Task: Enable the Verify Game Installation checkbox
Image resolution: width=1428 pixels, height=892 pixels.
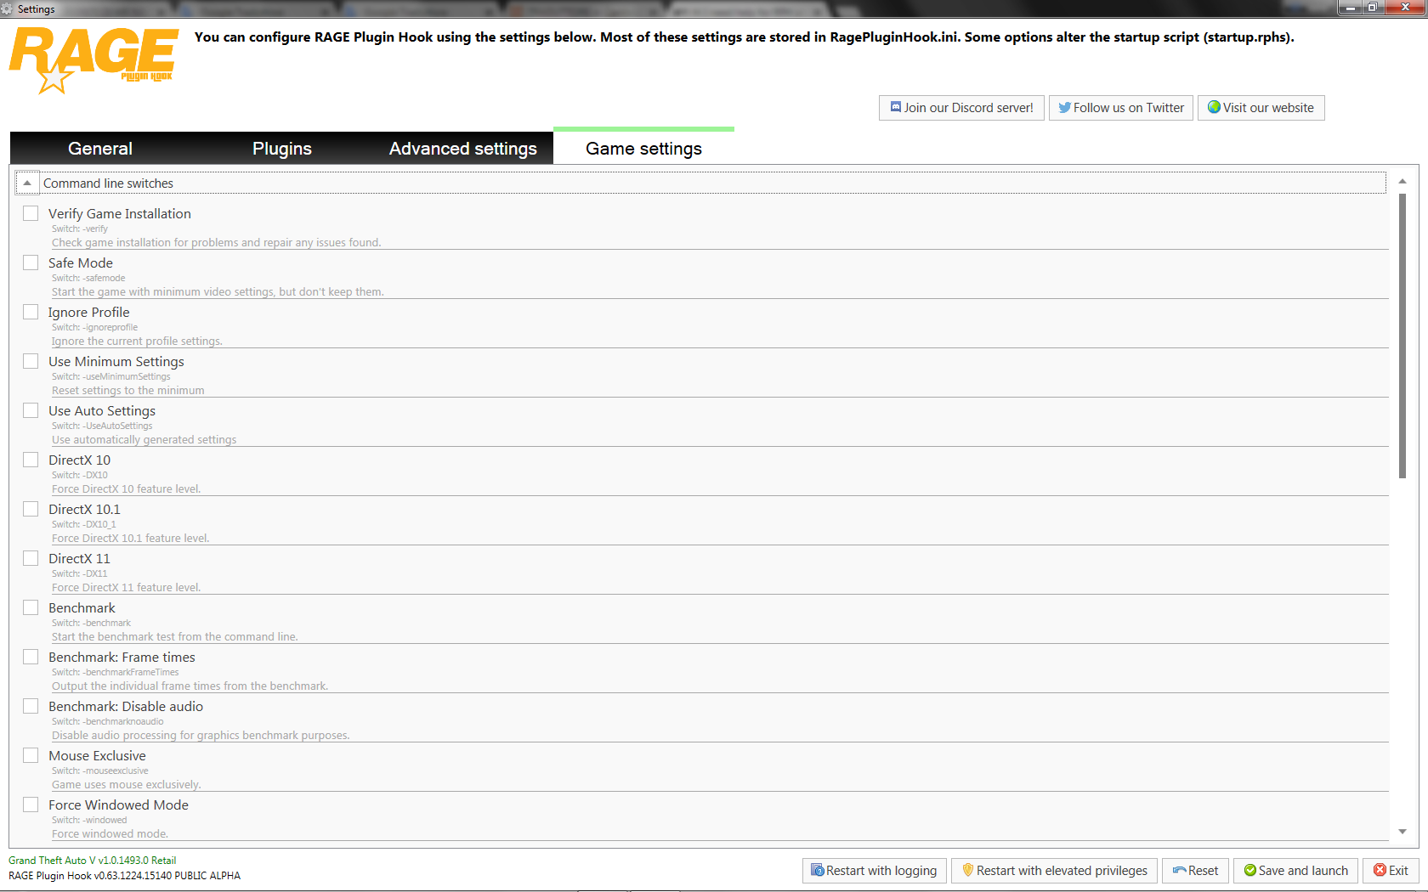Action: (31, 213)
